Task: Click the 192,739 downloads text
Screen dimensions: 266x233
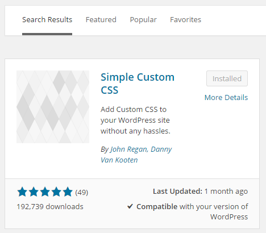Action: tap(50, 207)
